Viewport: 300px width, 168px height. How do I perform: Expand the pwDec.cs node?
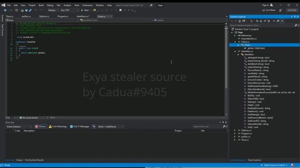235,137
